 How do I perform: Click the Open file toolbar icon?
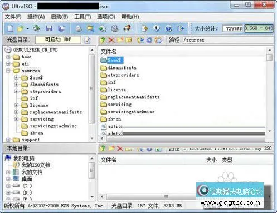(x=21, y=28)
